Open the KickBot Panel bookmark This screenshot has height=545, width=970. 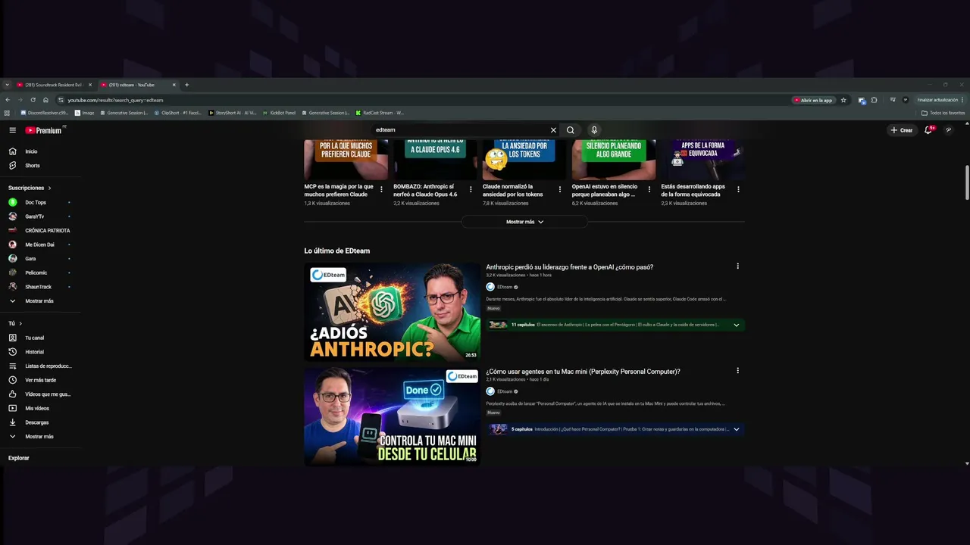click(279, 113)
